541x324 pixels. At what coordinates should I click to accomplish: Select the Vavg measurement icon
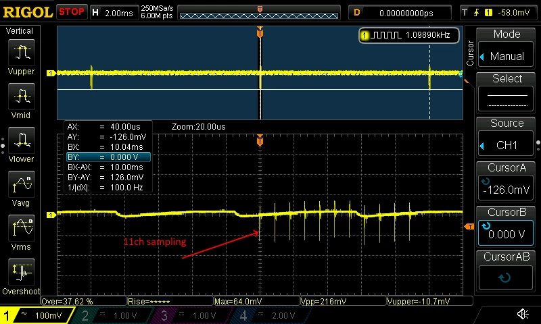tap(22, 184)
